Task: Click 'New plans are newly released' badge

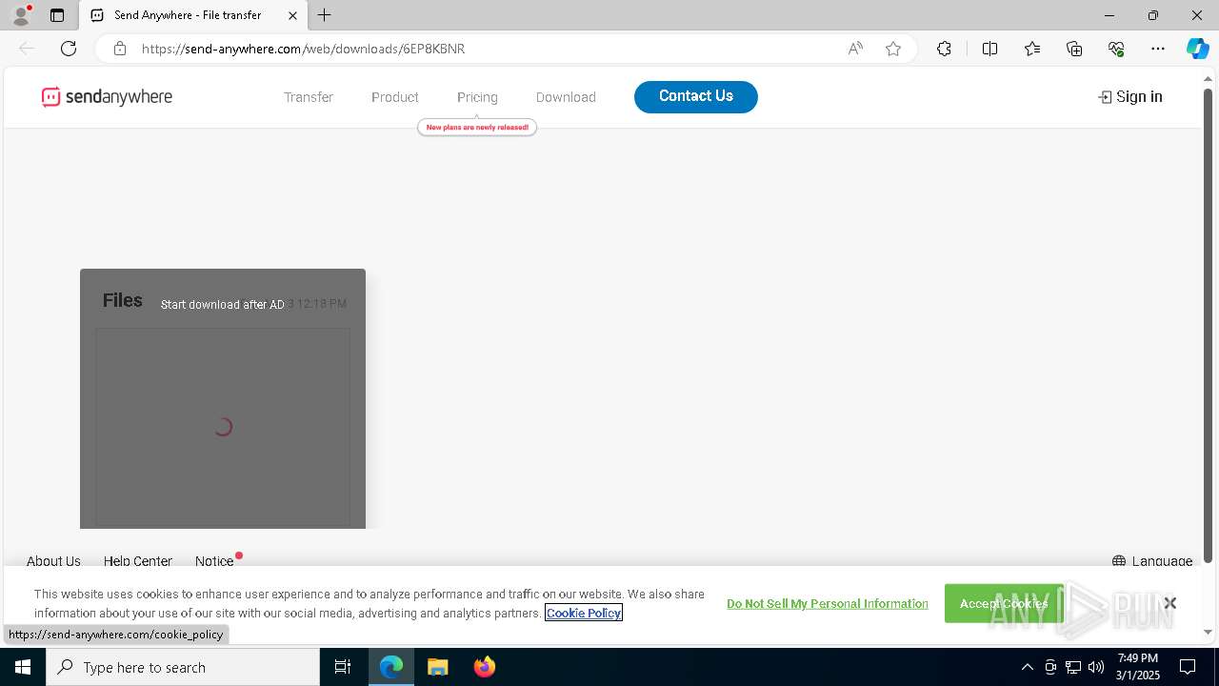Action: [x=477, y=127]
